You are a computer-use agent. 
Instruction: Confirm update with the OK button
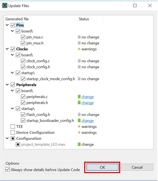(x=102, y=167)
